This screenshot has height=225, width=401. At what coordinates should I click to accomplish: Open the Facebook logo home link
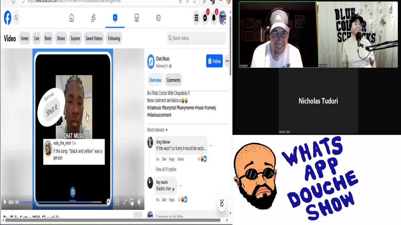8,18
